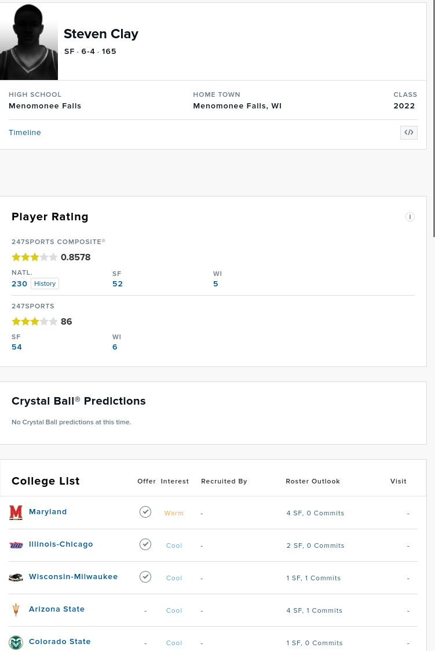Click the Maryland team logo
The width and height of the screenshot is (435, 651).
(16, 512)
